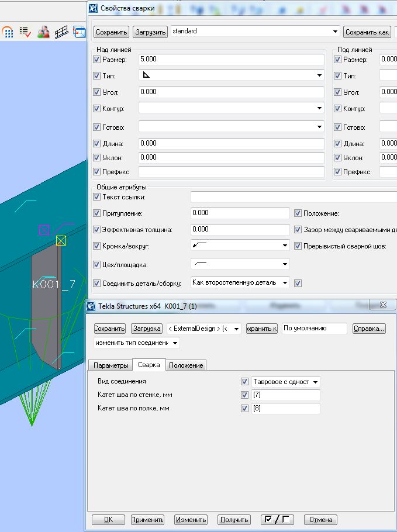Click the view window icon in toolbar
397x532 pixels.
pos(79,32)
